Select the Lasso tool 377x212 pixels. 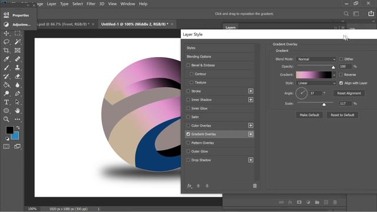(x=6, y=42)
